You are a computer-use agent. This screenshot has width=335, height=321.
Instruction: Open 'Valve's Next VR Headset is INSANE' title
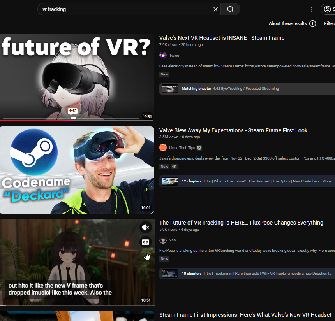click(x=222, y=38)
